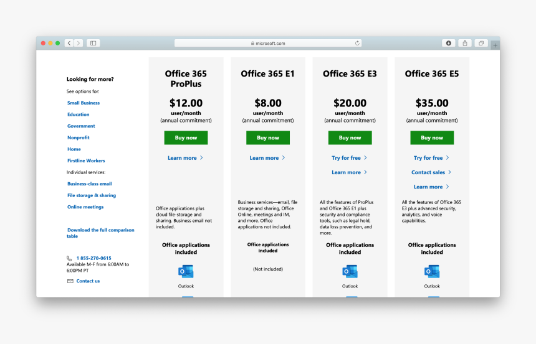Open the Small Business options link
Image resolution: width=536 pixels, height=344 pixels.
pos(84,103)
